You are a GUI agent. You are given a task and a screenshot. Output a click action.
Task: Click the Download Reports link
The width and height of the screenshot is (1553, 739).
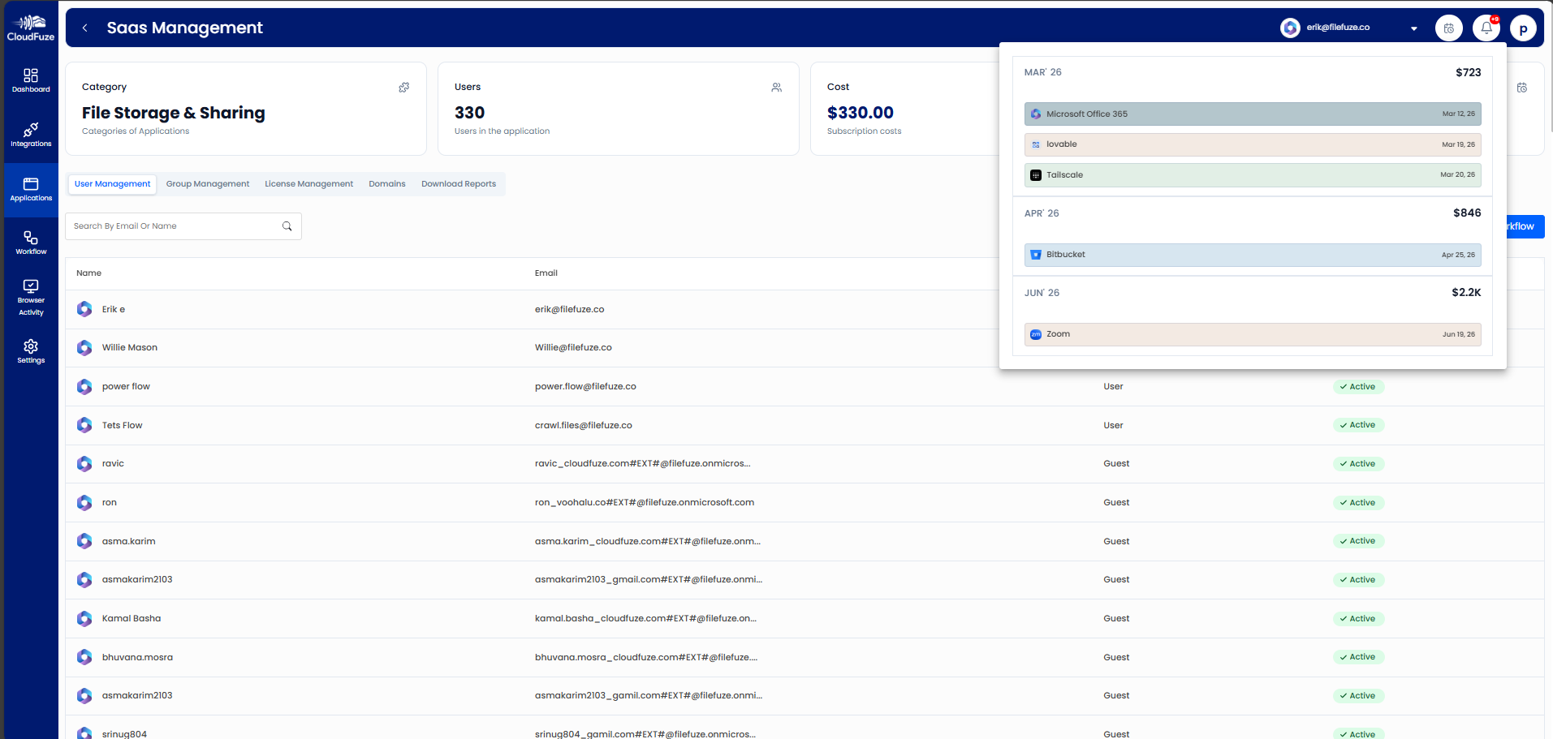point(458,183)
